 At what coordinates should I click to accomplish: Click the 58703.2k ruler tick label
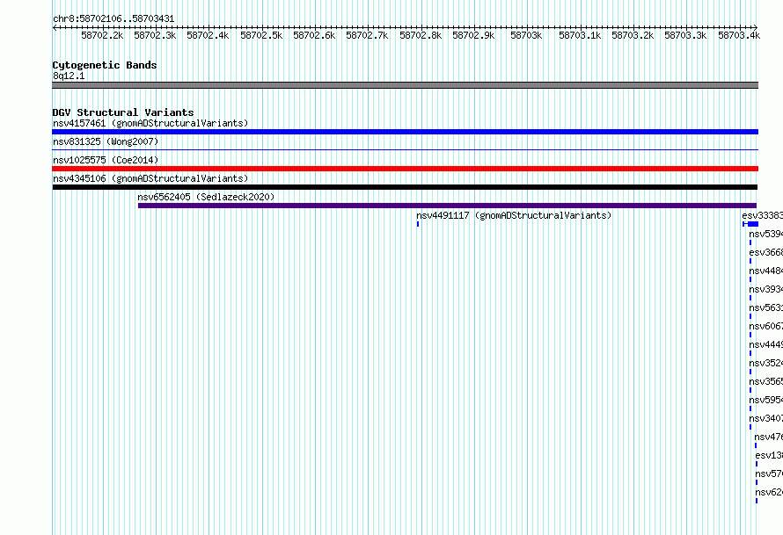[633, 35]
